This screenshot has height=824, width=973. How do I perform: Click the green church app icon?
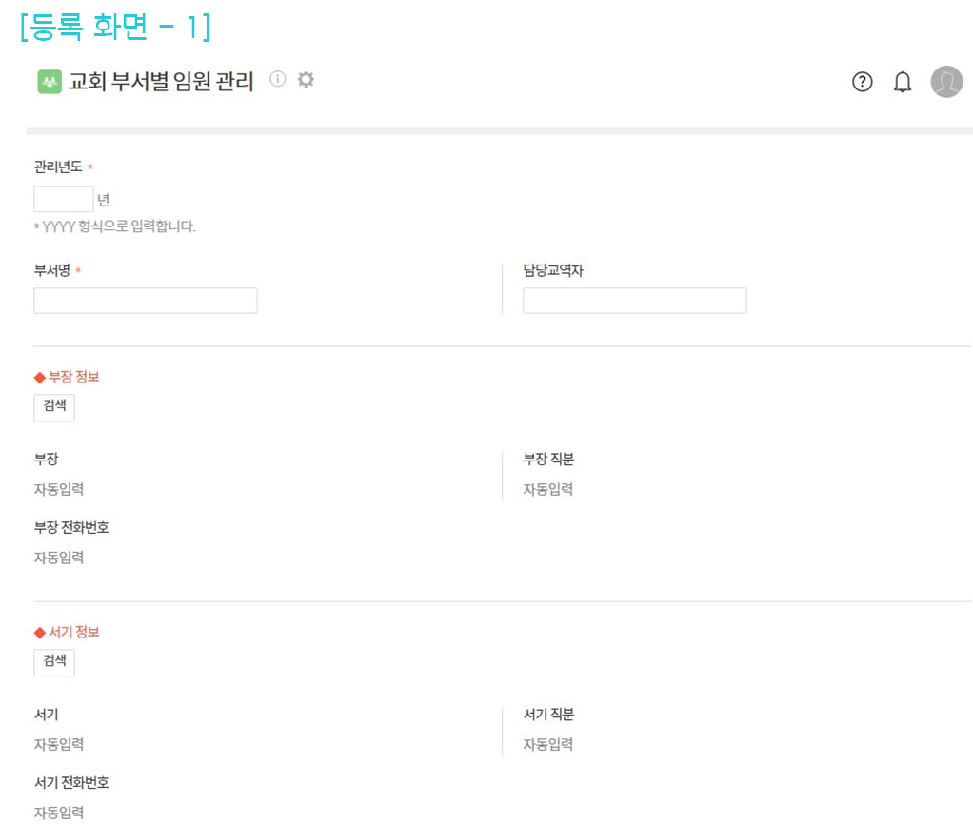49,82
